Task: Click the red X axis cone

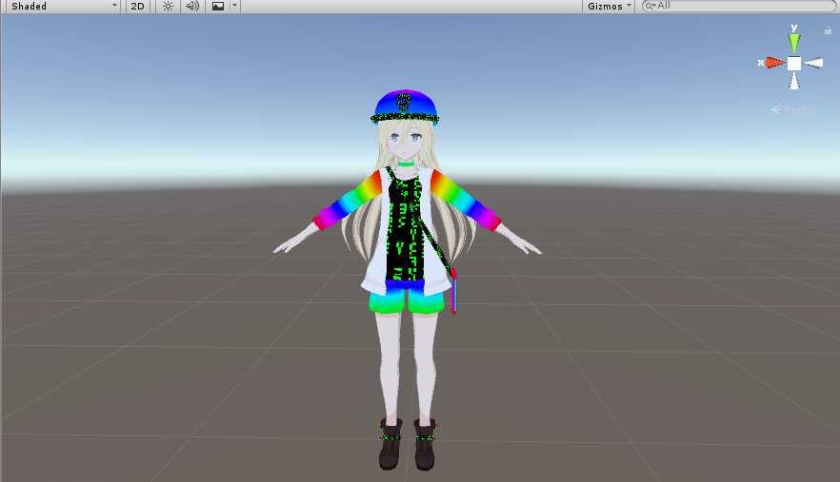Action: 774,63
